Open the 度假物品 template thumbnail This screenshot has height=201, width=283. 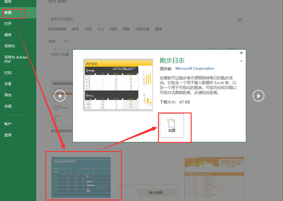click(214, 178)
